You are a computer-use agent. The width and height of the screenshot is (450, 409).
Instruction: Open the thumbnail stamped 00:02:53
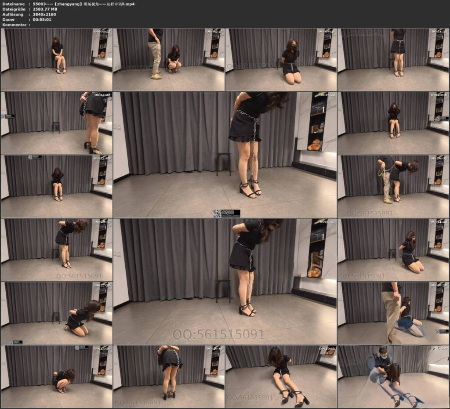click(57, 59)
